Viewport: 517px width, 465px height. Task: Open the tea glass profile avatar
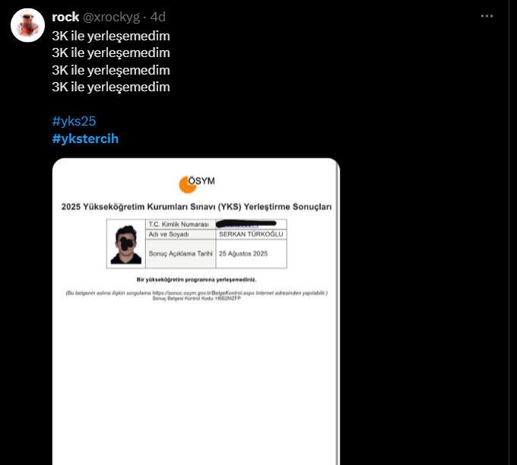click(27, 25)
